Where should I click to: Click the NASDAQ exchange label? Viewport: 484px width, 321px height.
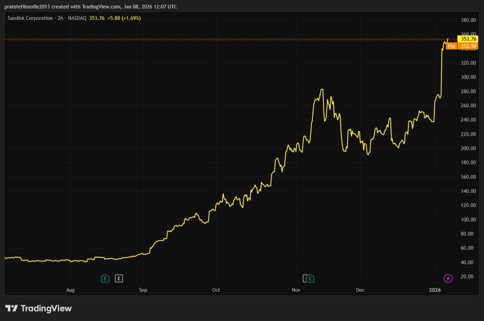click(78, 18)
